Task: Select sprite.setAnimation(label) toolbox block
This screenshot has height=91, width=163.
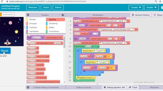Action: [x=45, y=43]
